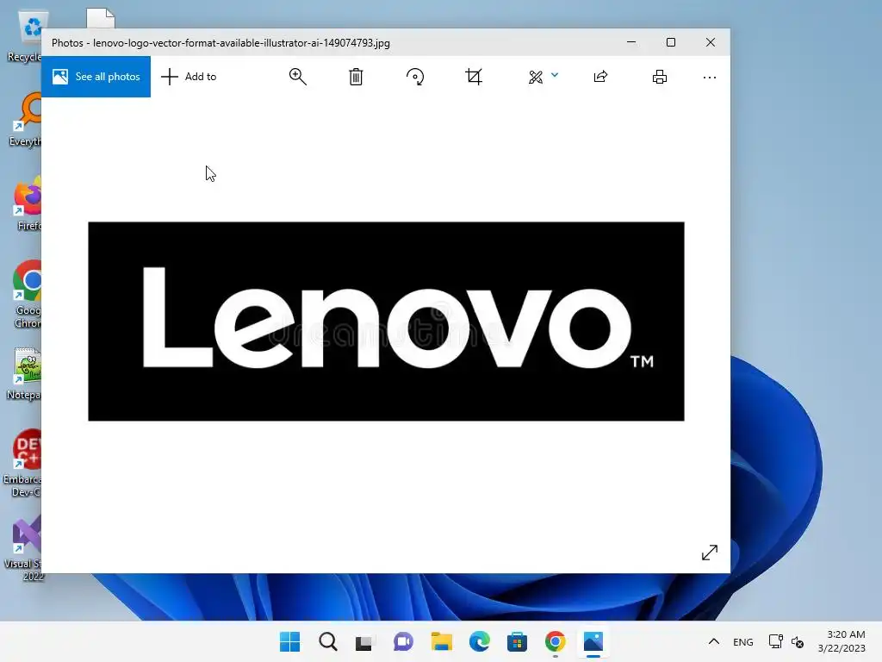Launch the Chat app from the taskbar
This screenshot has width=882, height=662.
pos(403,641)
